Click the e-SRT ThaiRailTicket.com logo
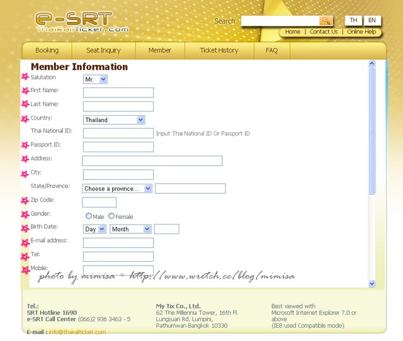The height and width of the screenshot is (341, 403). [82, 23]
